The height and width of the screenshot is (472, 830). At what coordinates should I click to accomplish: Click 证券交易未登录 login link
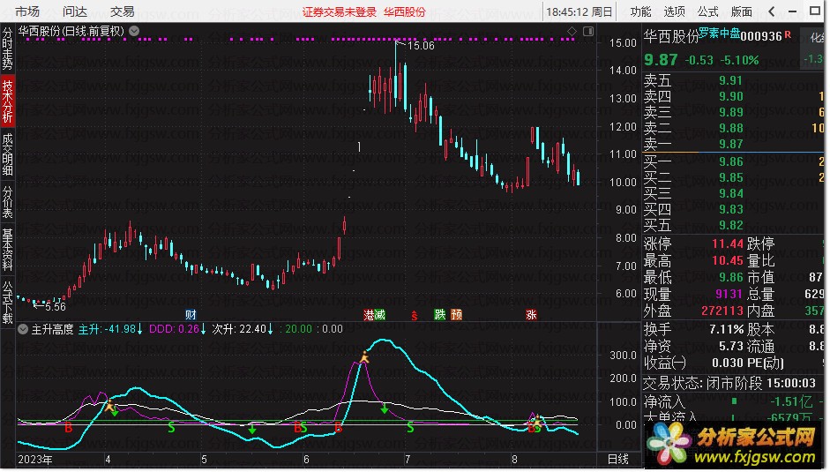pos(340,11)
